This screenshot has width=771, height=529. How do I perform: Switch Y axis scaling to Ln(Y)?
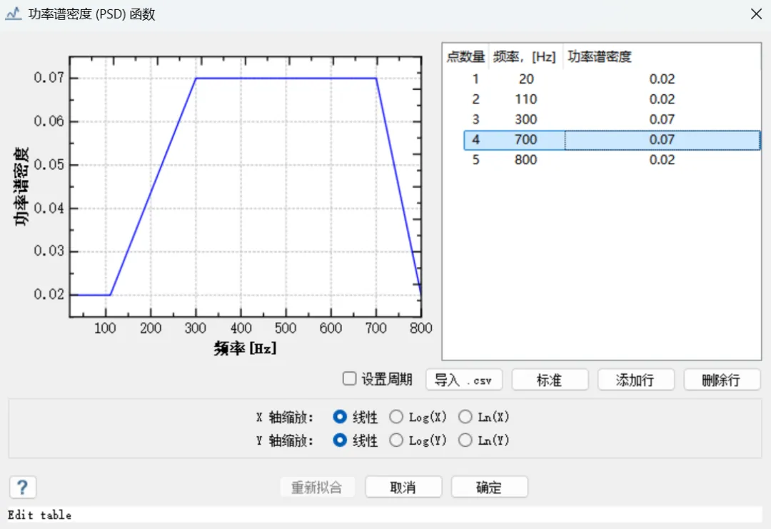pos(465,440)
